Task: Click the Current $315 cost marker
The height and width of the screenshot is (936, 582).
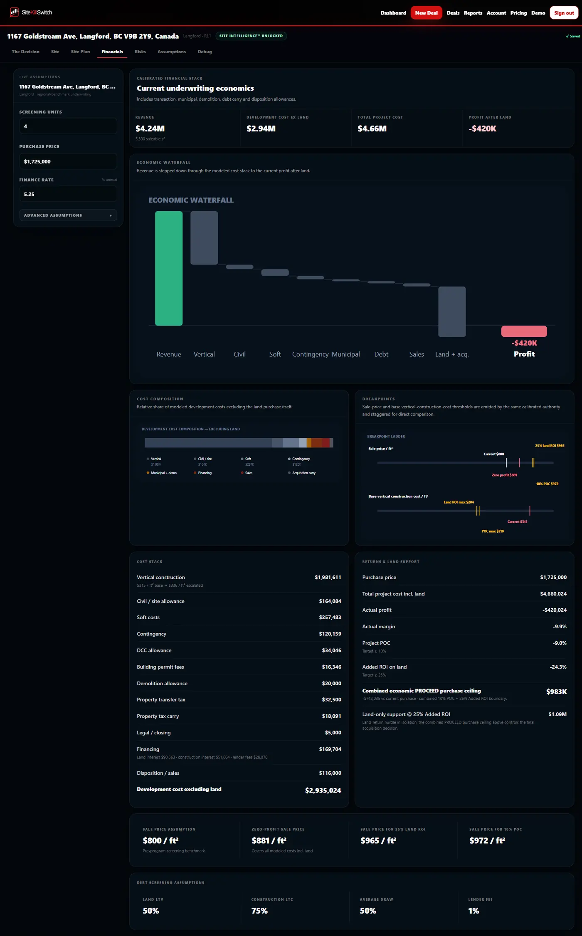Action: click(x=530, y=511)
